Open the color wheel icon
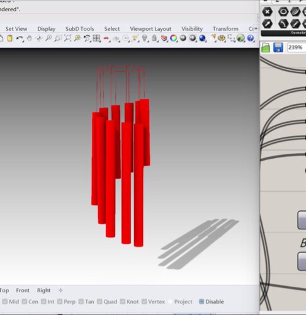 [173, 38]
